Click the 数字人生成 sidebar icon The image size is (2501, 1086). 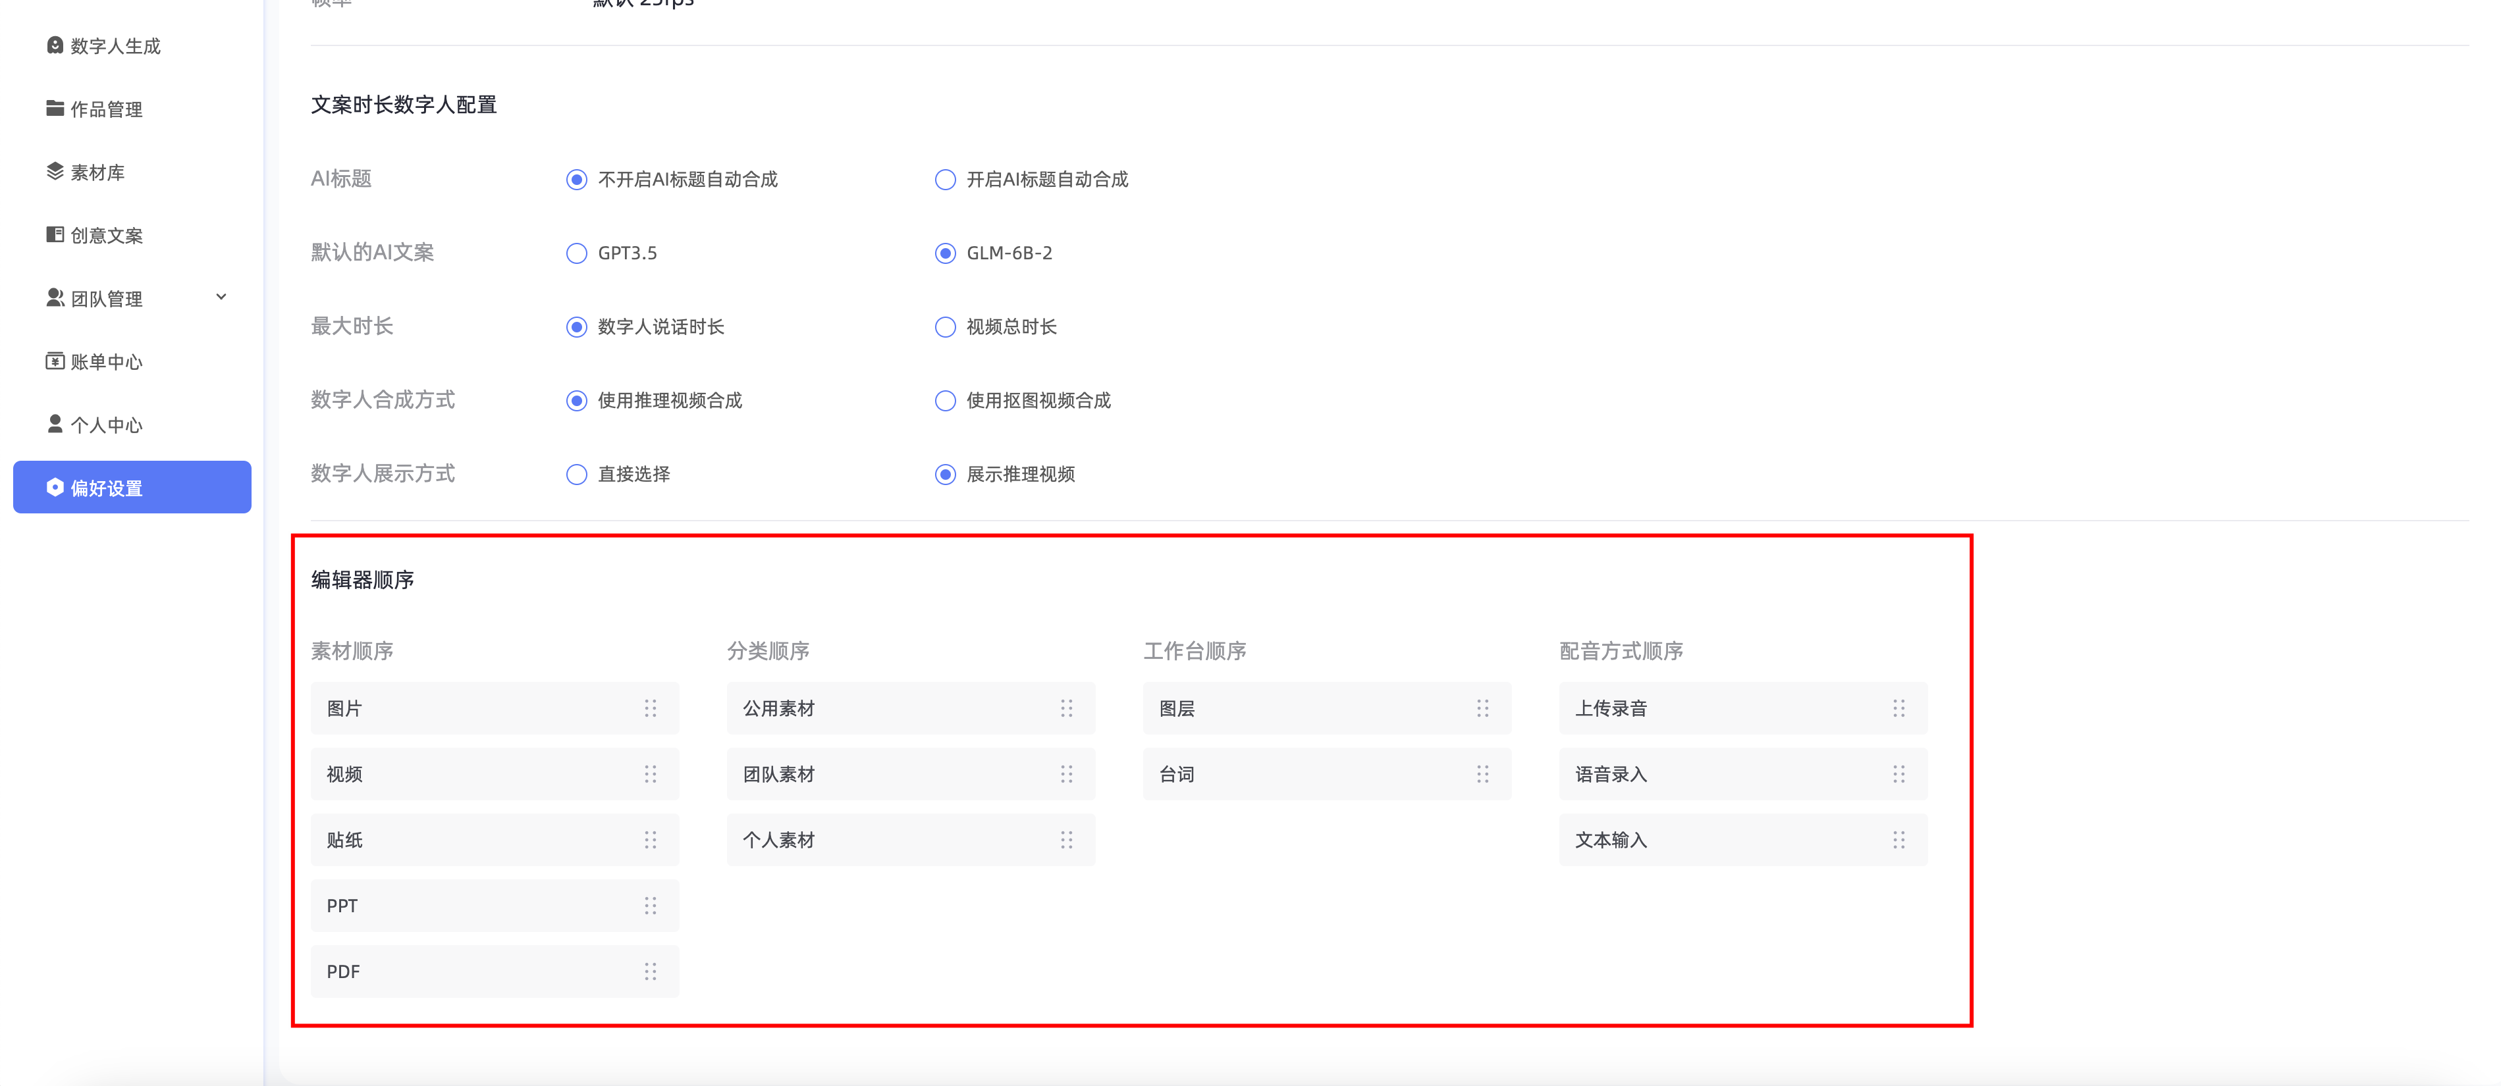pyautogui.click(x=55, y=45)
